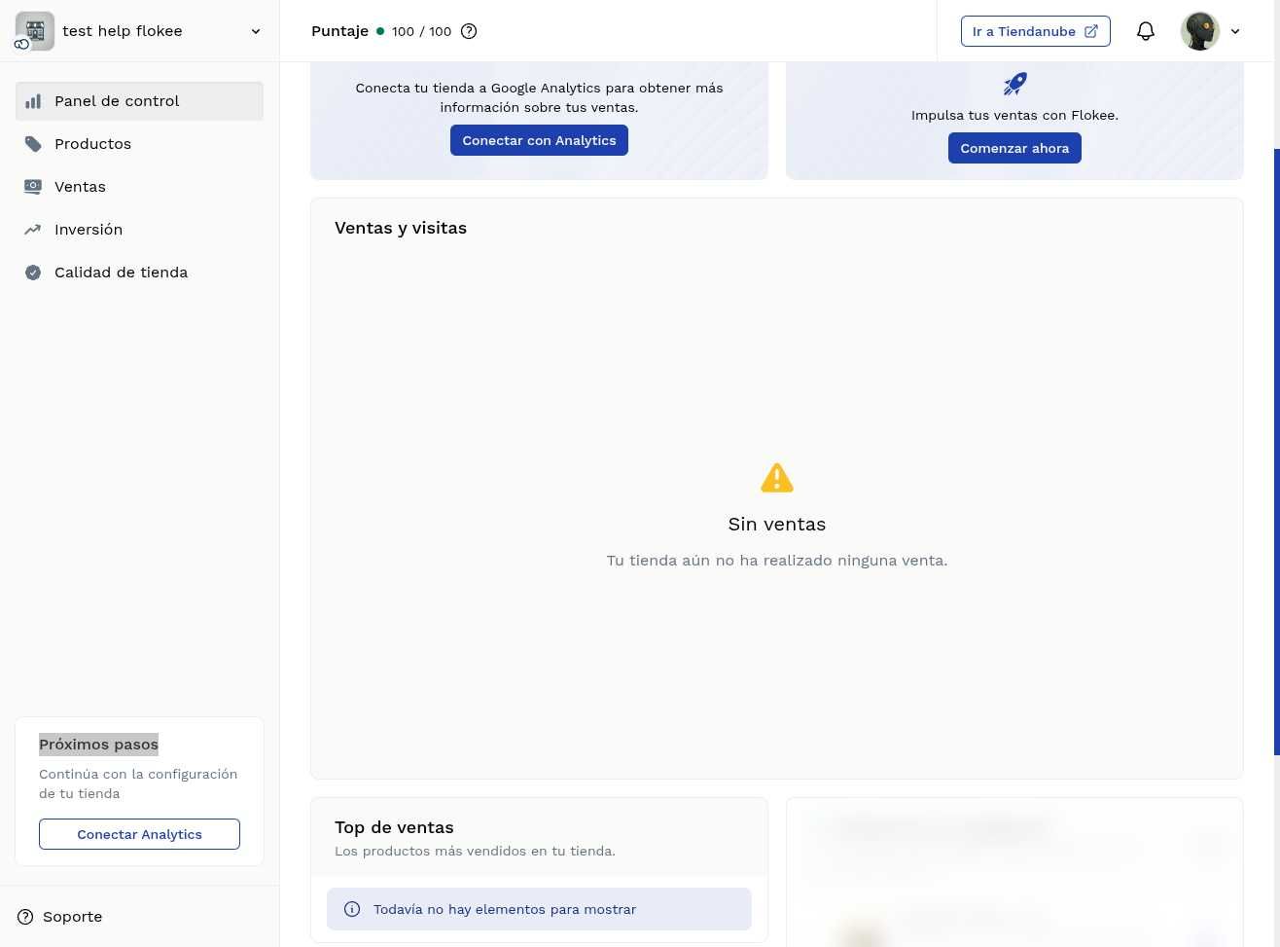Click the store logo thumbnail
1280x947 pixels.
(35, 31)
